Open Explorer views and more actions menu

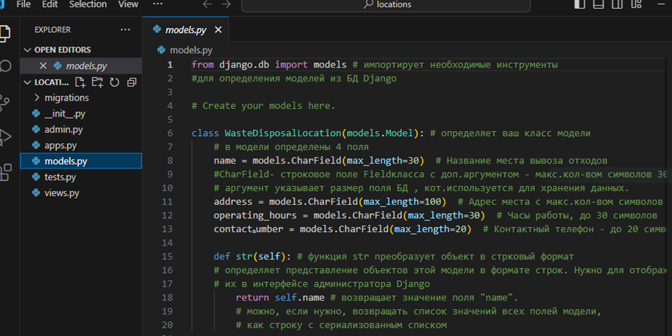tap(125, 30)
